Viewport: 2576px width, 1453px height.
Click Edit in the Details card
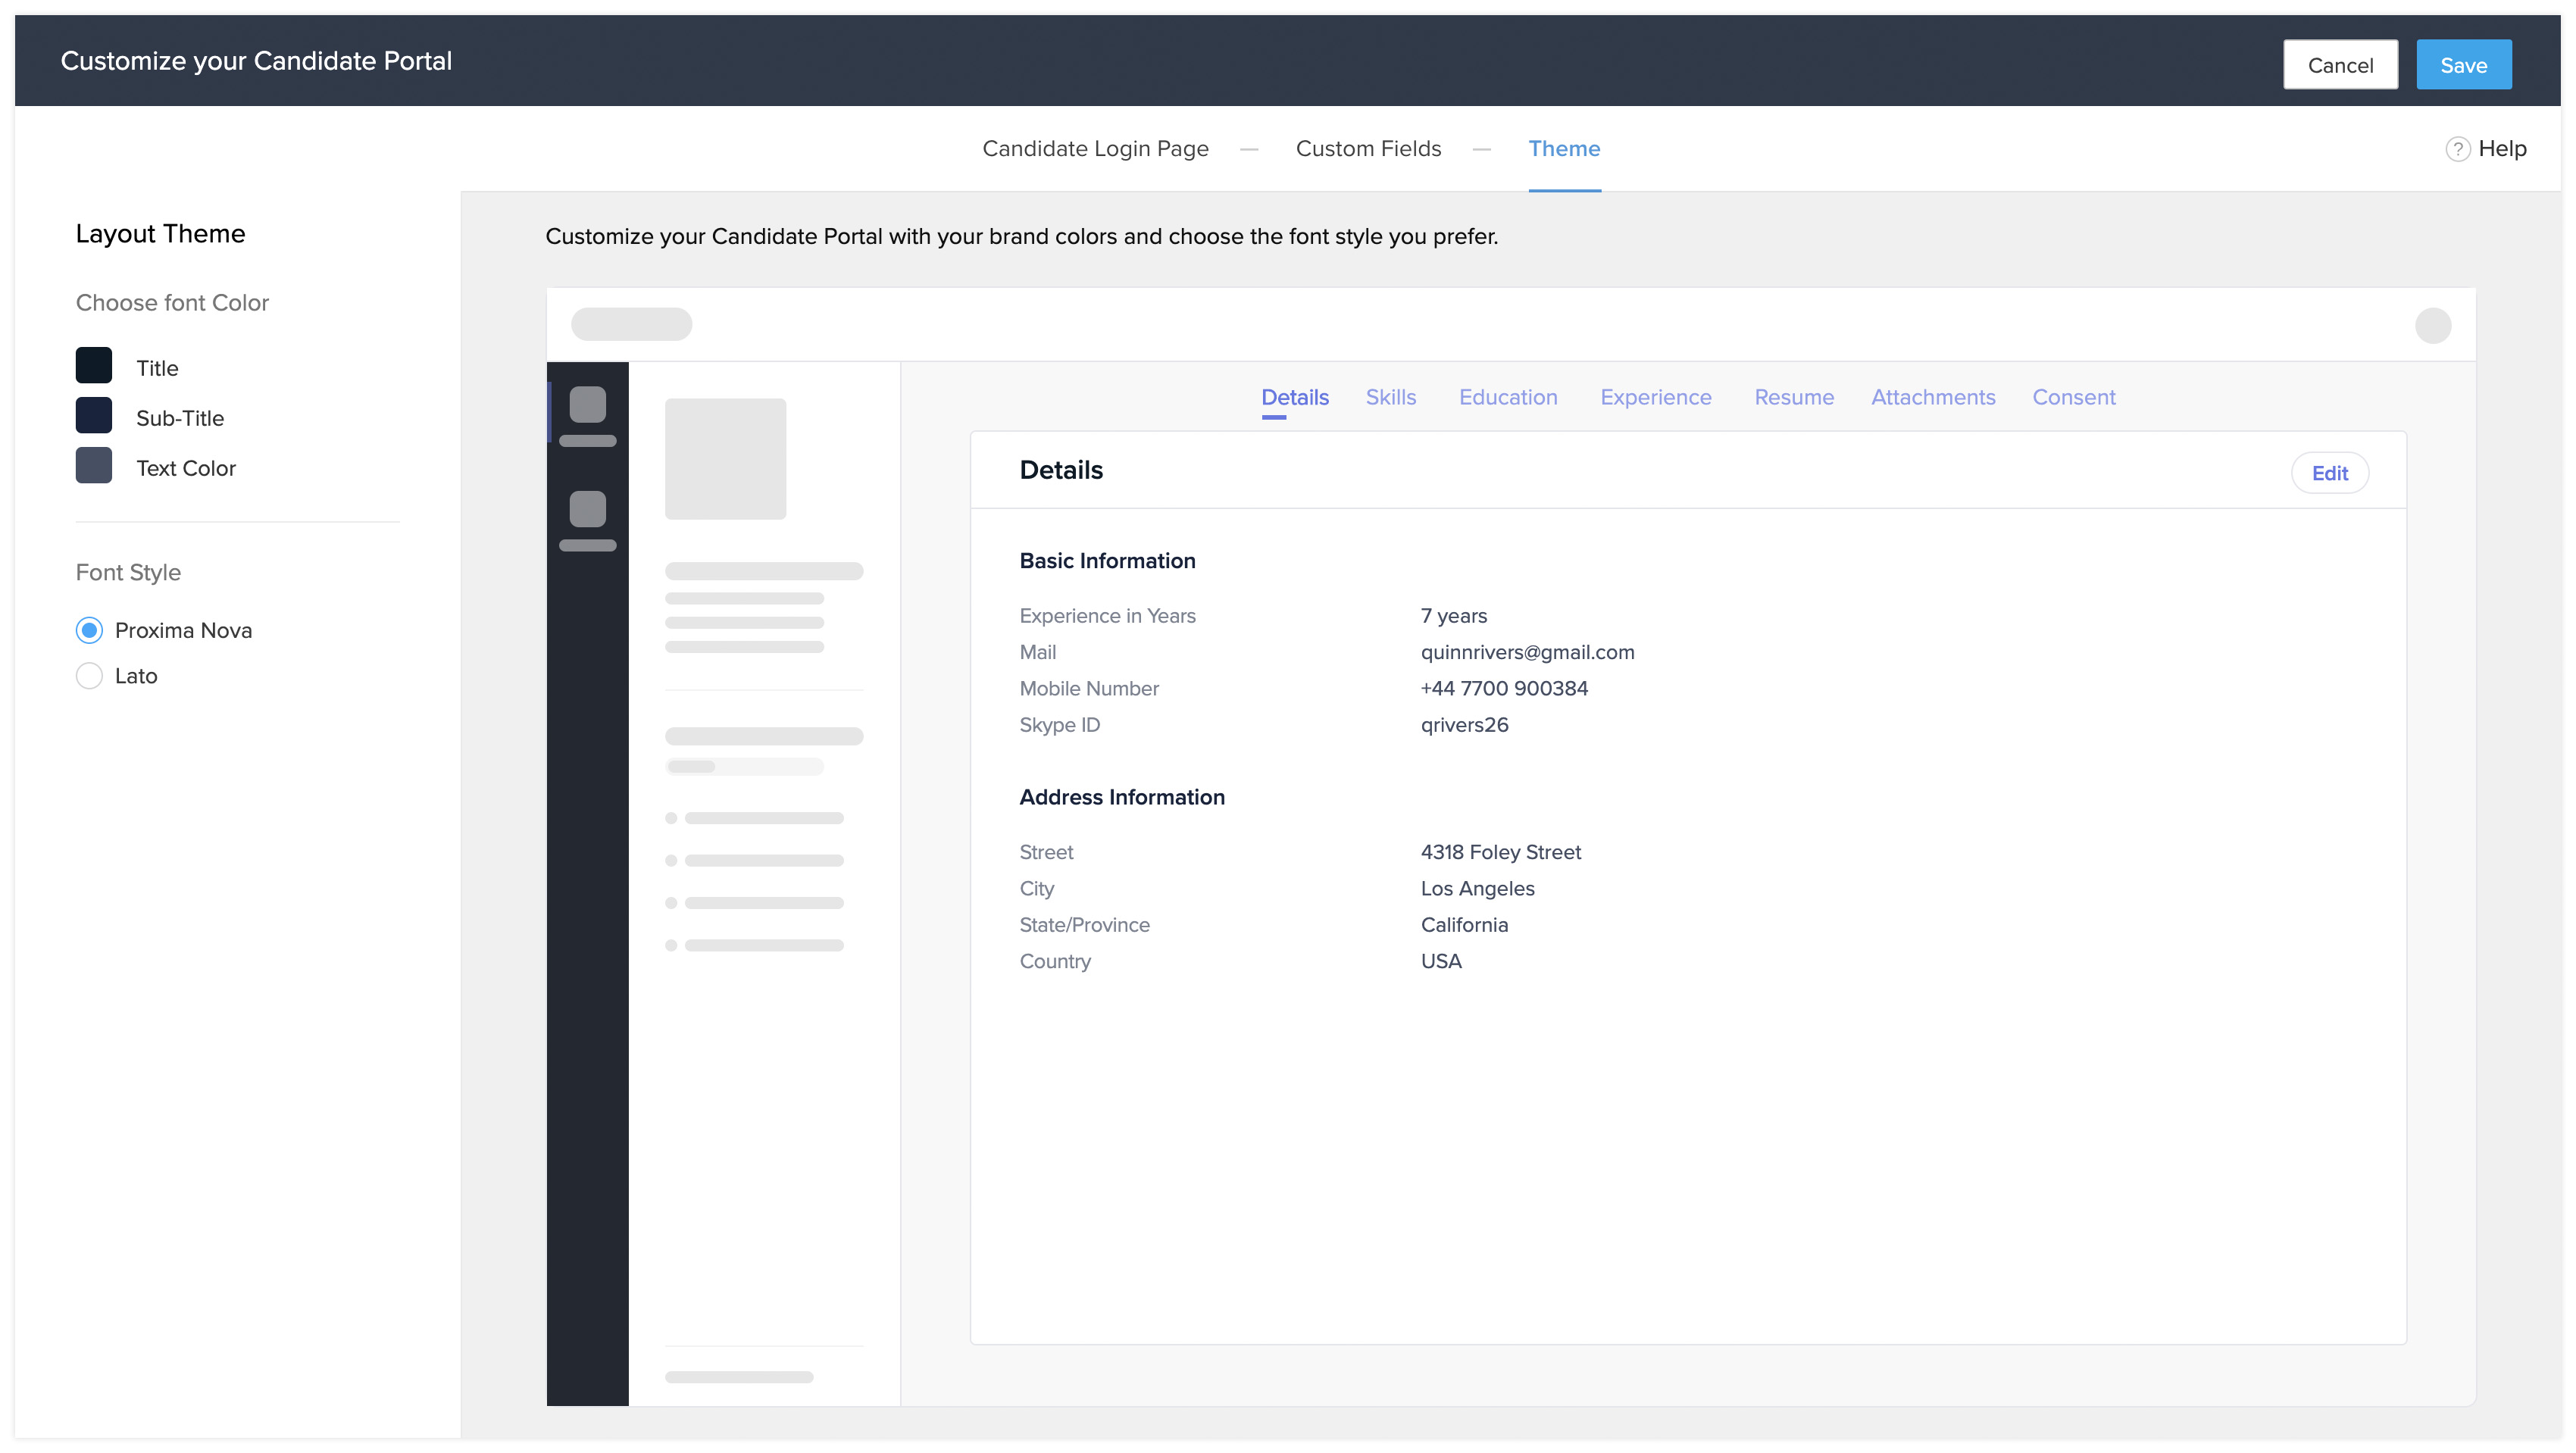(x=2329, y=473)
